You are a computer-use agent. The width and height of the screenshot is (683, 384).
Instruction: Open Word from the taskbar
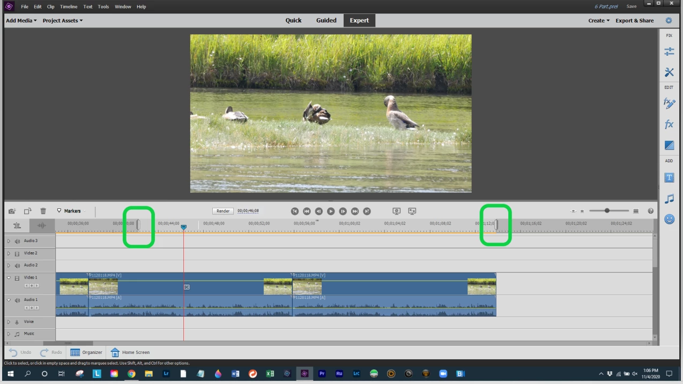tap(235, 374)
